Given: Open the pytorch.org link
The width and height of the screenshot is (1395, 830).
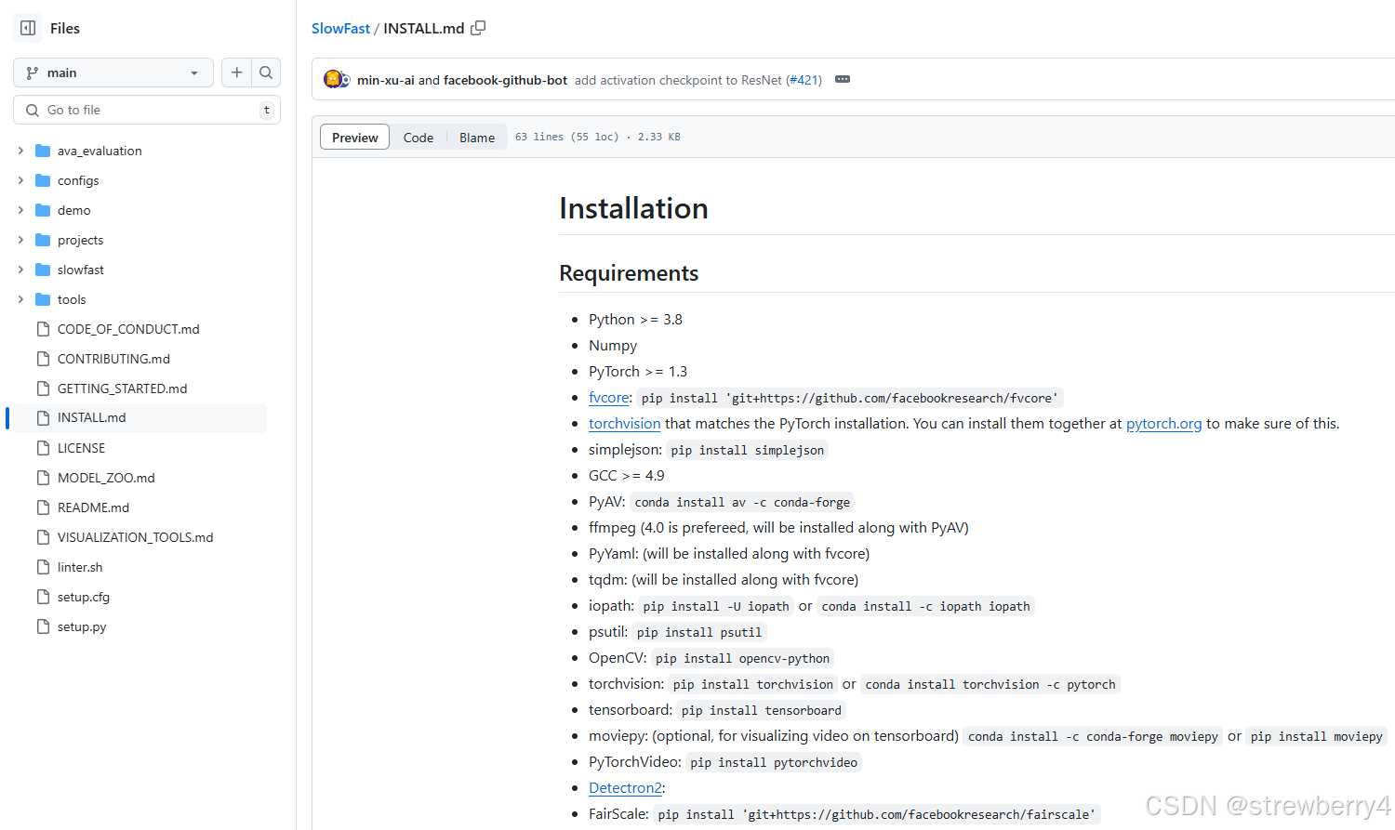Looking at the screenshot, I should click(x=1163, y=423).
